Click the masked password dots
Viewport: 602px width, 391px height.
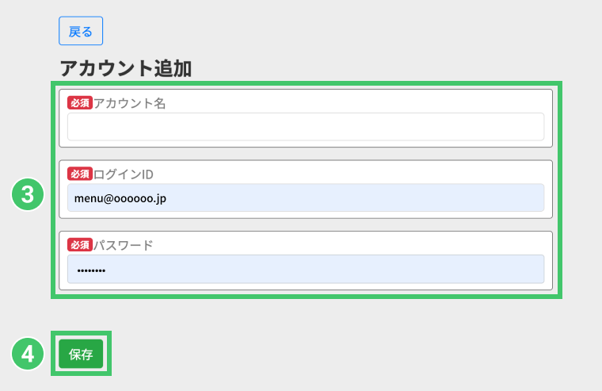pyautogui.click(x=90, y=270)
